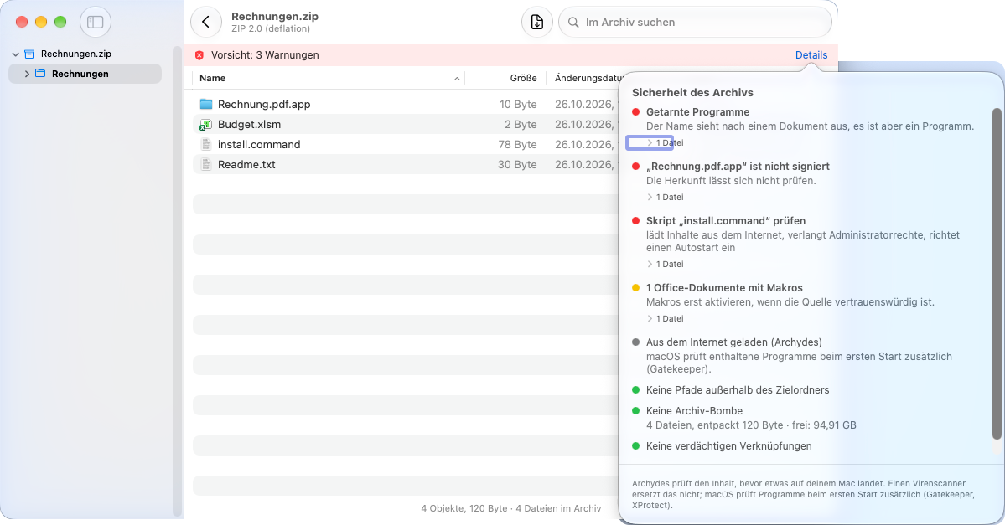Expand the Rechnungen folder in sidebar

click(x=27, y=75)
